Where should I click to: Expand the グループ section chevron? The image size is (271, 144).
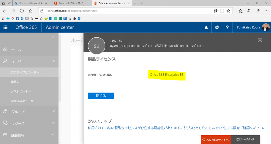(53, 111)
